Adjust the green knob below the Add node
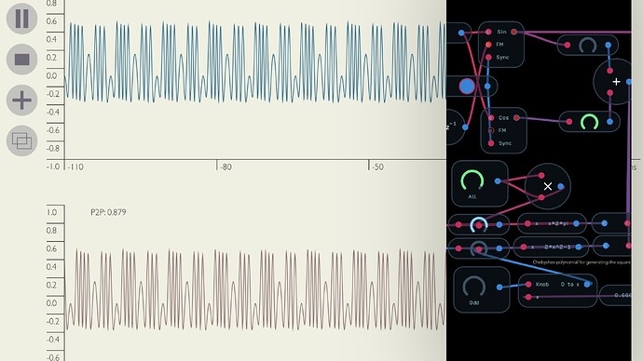The height and width of the screenshot is (361, 643). click(x=589, y=122)
